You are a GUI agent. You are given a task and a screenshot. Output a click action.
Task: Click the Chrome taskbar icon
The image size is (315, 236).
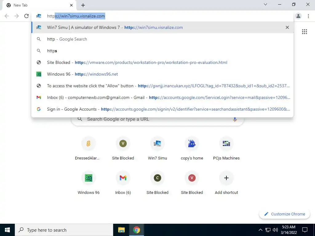click(x=136, y=230)
